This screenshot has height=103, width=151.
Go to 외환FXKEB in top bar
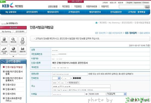91,7
